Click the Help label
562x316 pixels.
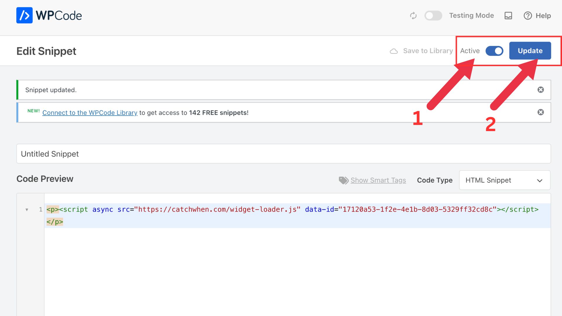[x=543, y=16]
